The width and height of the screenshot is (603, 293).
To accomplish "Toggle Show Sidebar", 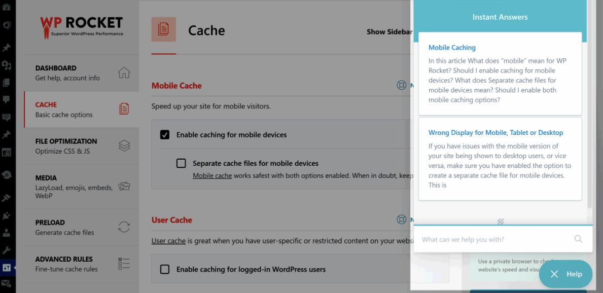I will click(x=389, y=32).
